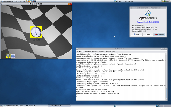
Task: Click 'WARNING: Could not open the default sound device.'
Action: [98, 93]
